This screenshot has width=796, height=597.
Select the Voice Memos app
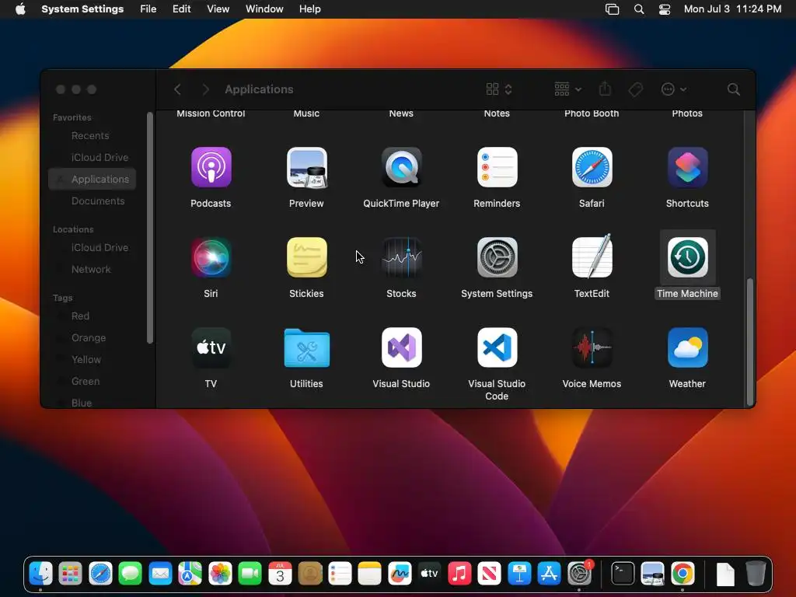tap(592, 347)
